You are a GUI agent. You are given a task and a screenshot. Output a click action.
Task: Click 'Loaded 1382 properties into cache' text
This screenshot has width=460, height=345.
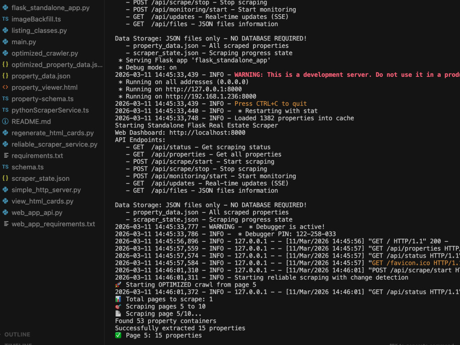pos(294,118)
